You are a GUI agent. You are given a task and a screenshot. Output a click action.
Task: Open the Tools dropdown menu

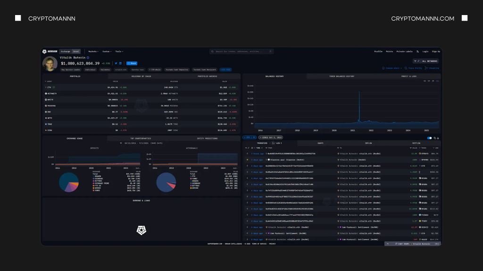click(x=119, y=51)
